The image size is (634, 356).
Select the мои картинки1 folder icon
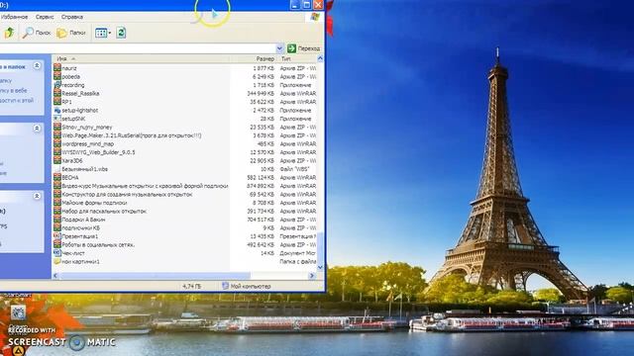pyautogui.click(x=57, y=261)
